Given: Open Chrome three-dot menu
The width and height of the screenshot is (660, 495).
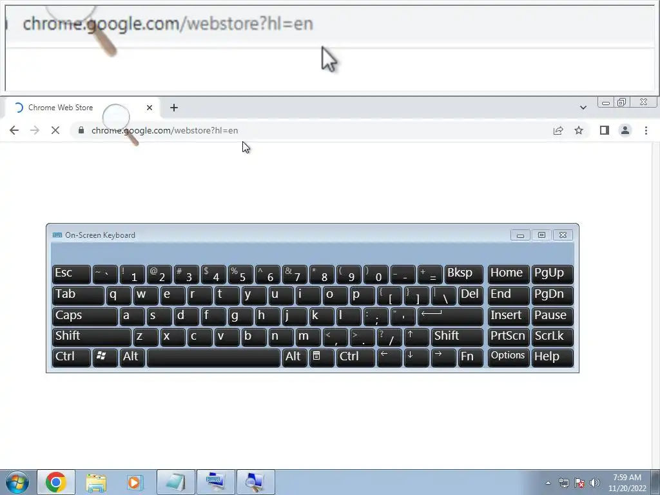Looking at the screenshot, I should point(646,130).
